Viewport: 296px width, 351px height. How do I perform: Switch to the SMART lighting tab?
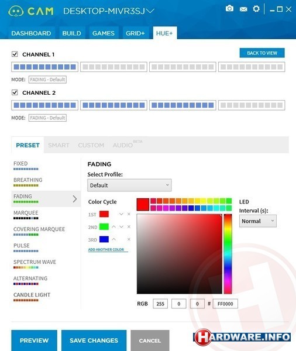coord(58,145)
